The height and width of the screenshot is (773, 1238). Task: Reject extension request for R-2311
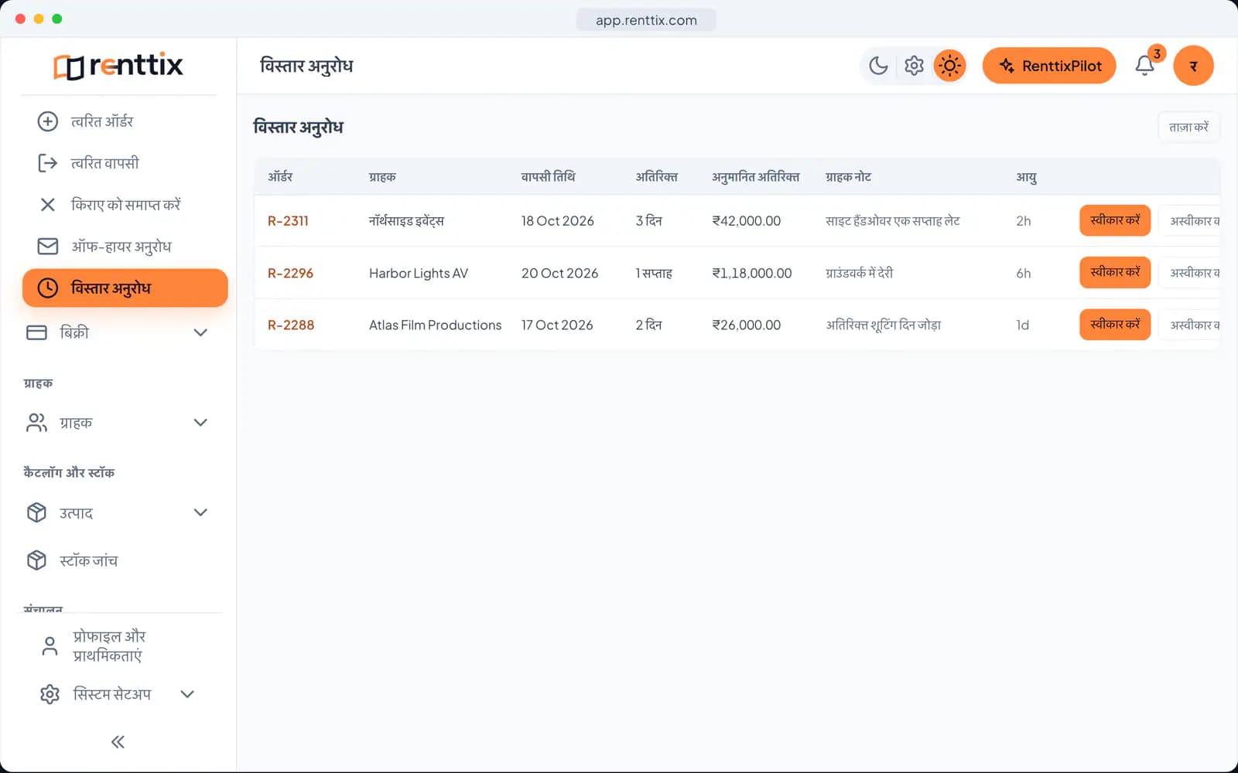(1190, 220)
